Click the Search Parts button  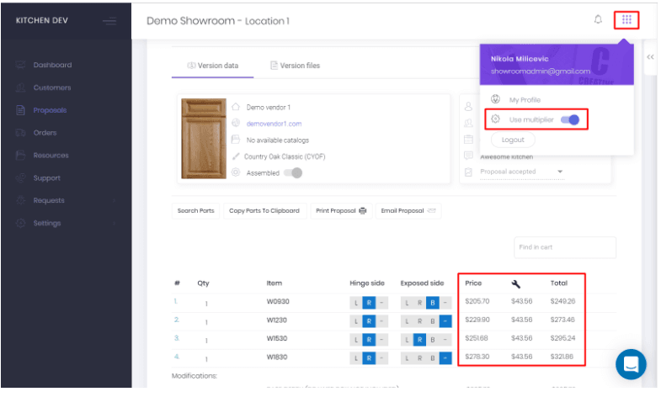195,211
